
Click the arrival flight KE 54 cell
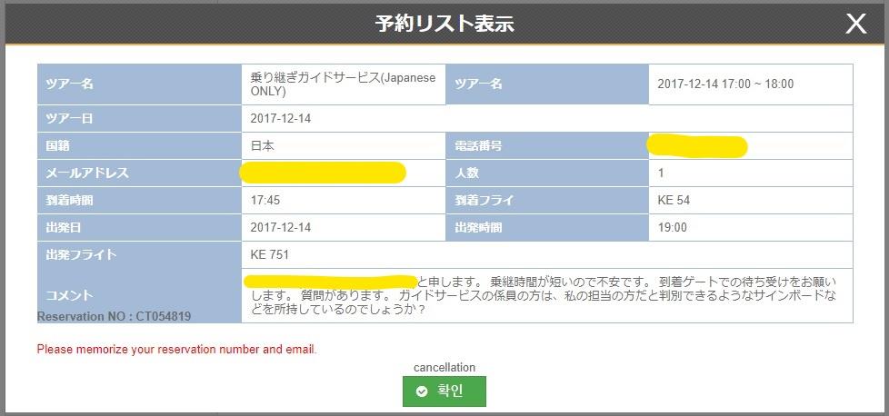(x=751, y=200)
